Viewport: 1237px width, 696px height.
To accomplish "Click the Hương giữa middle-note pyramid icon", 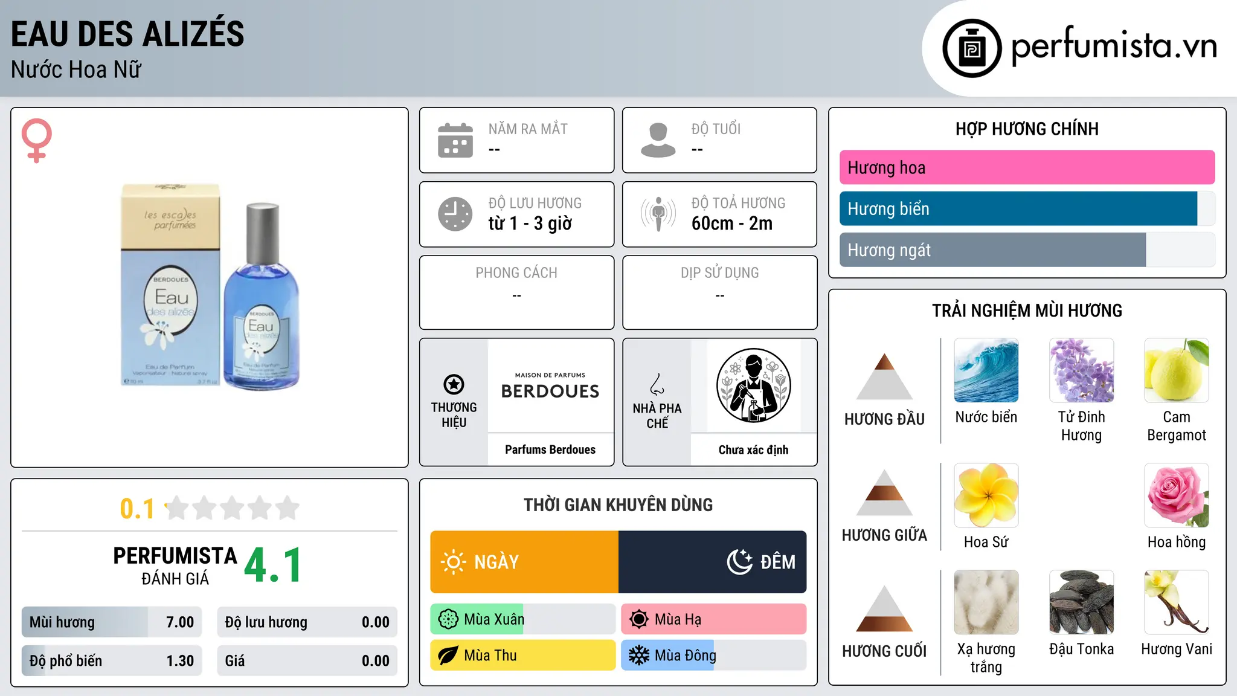I will (x=884, y=492).
